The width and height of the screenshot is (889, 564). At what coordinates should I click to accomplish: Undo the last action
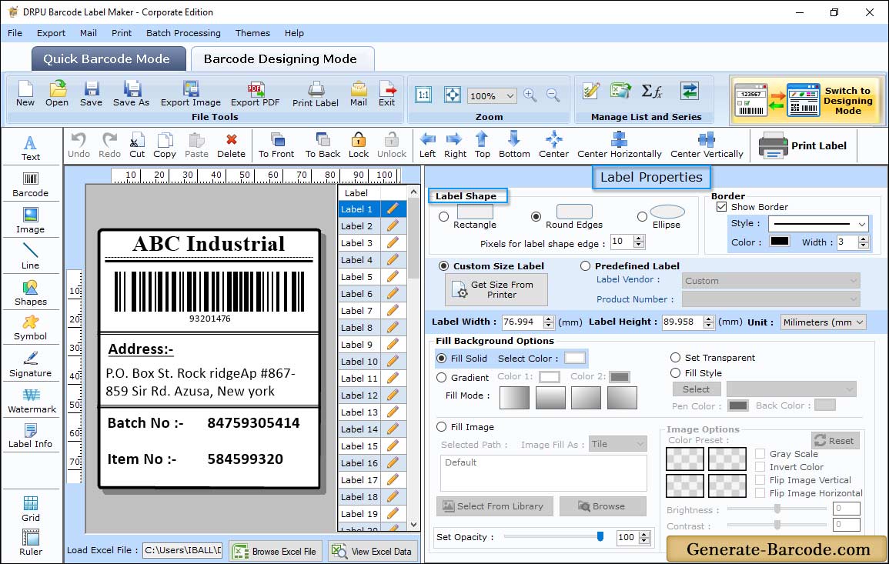click(x=79, y=145)
